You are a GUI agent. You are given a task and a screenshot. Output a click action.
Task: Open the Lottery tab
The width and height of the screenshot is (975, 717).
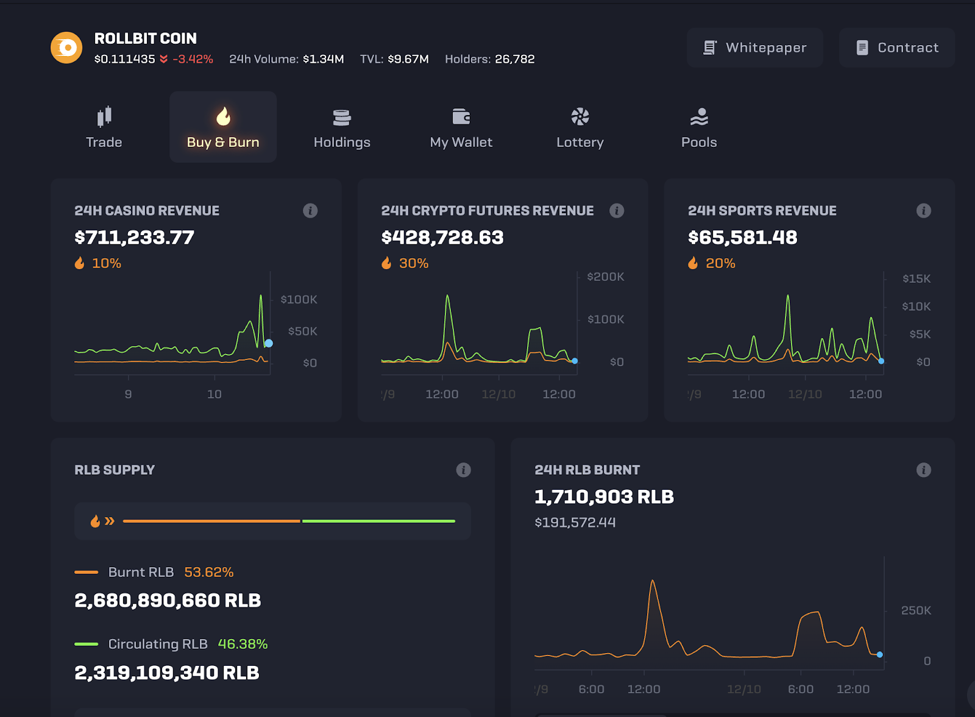580,127
